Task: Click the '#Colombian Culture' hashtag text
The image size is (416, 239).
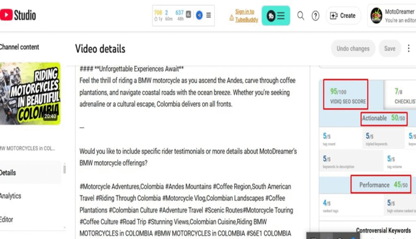Action: [133, 210]
